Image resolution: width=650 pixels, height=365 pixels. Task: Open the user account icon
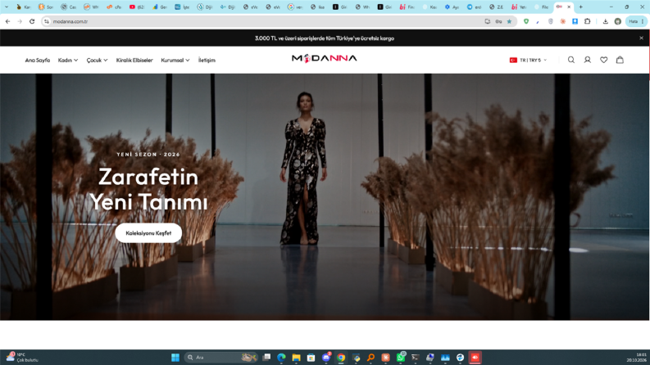(588, 60)
